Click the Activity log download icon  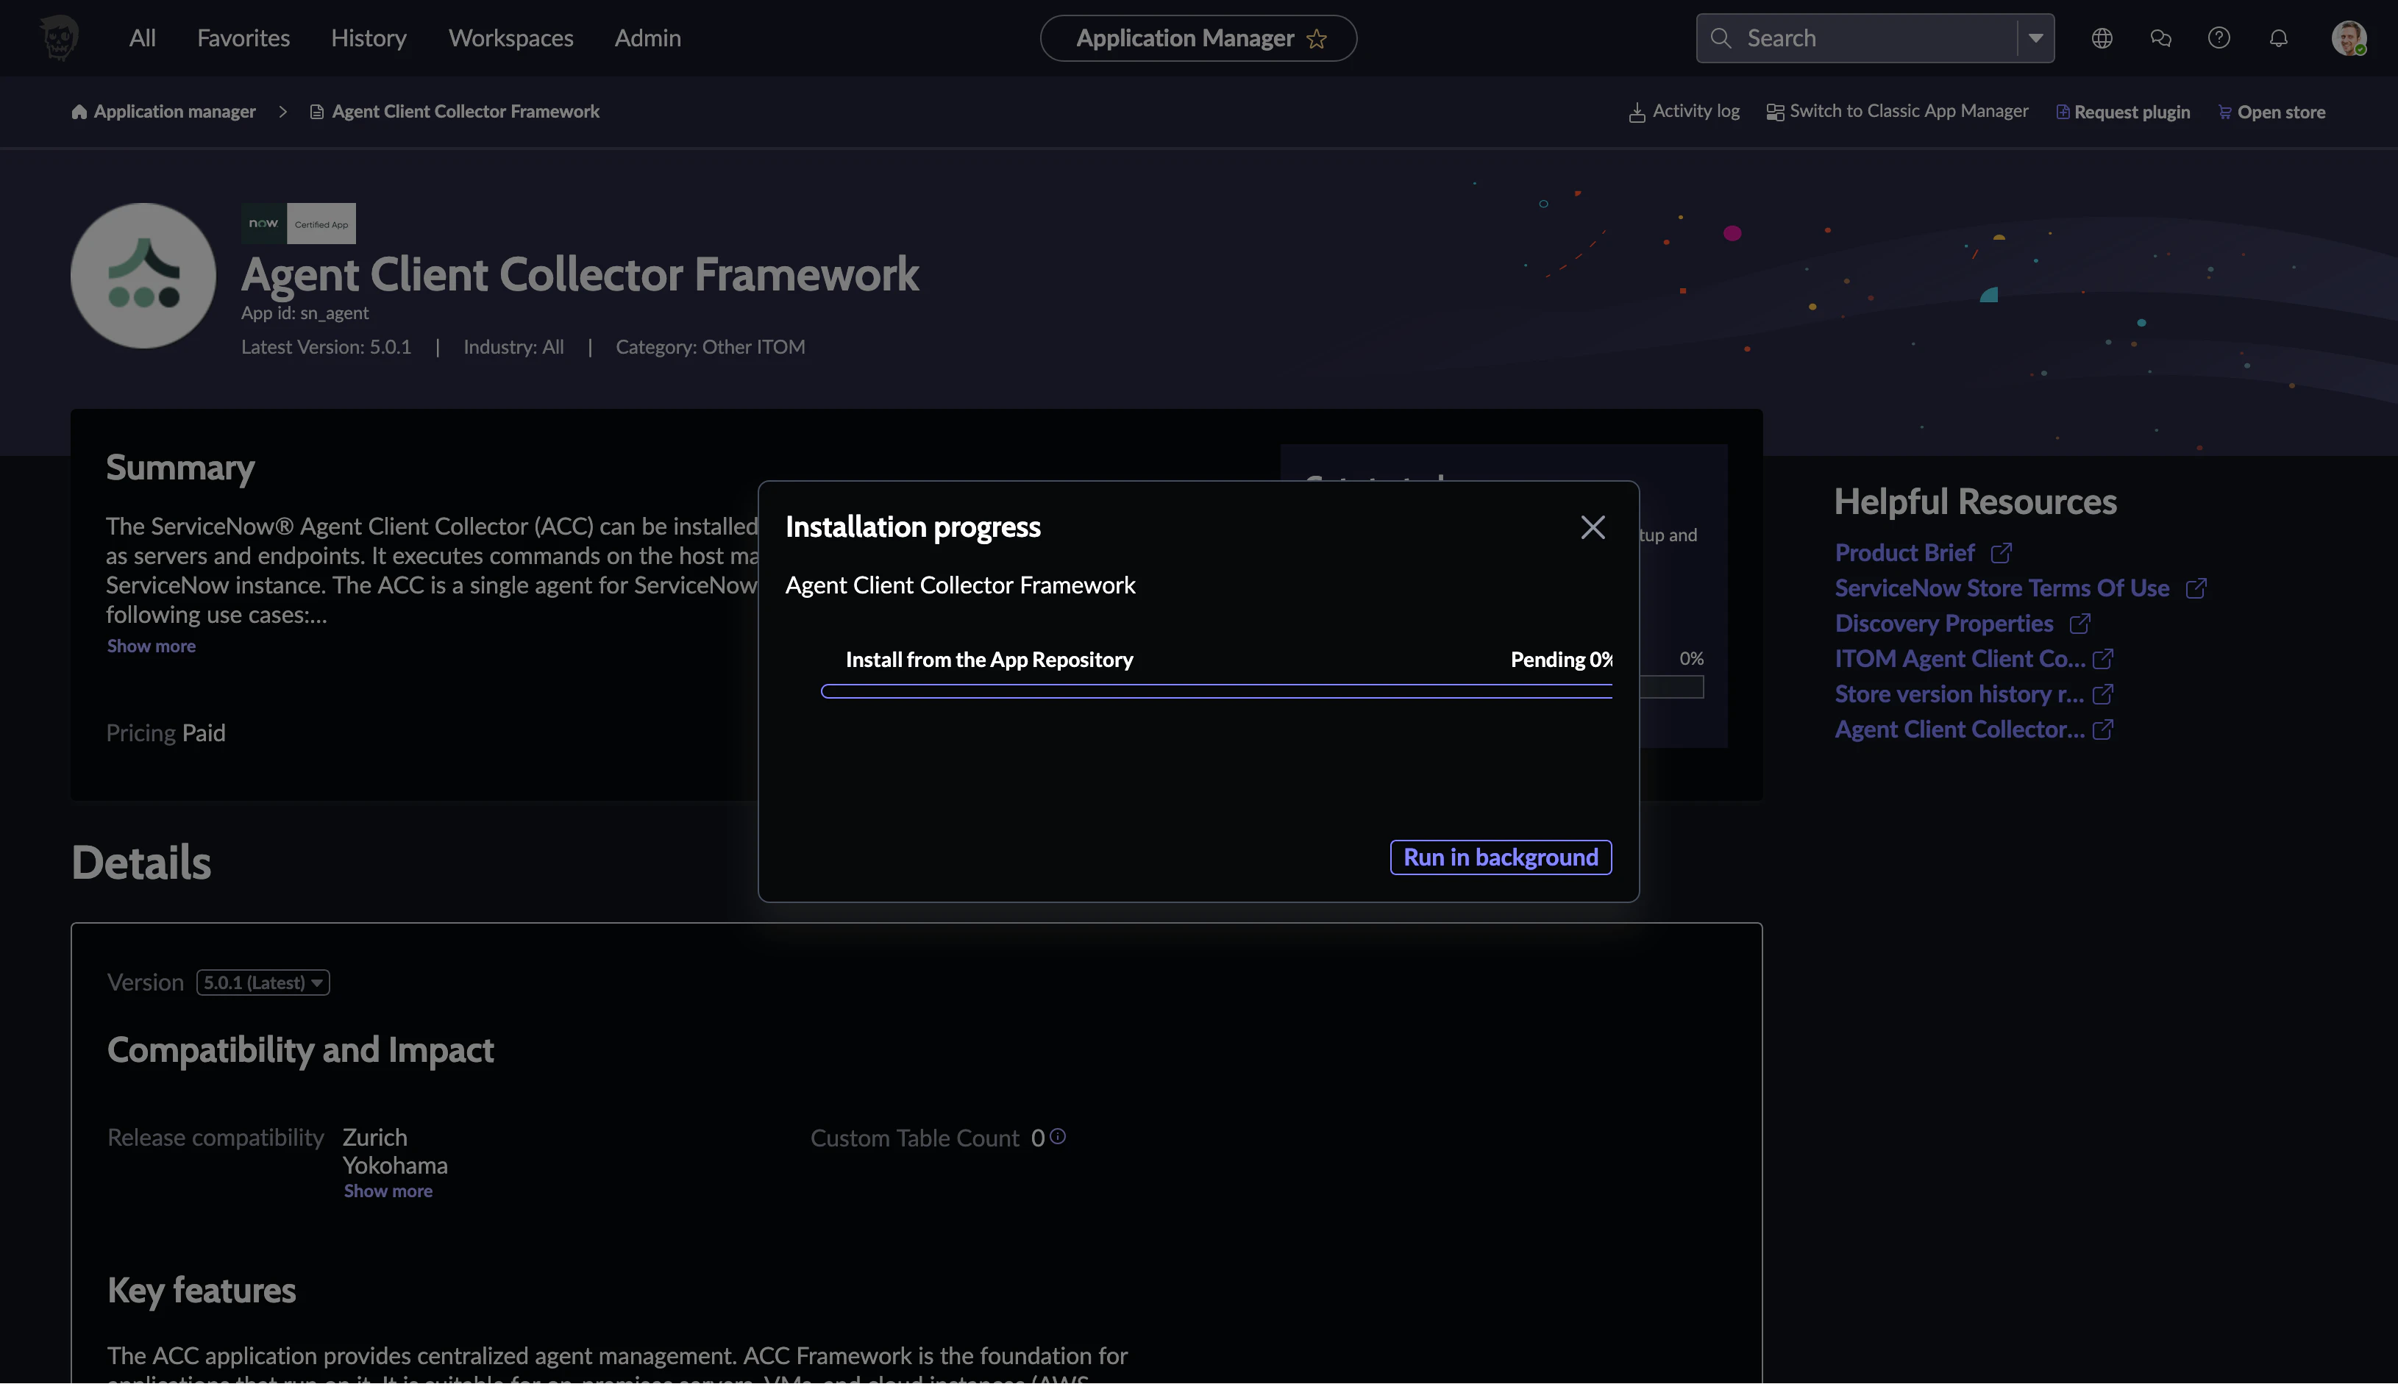point(1637,113)
